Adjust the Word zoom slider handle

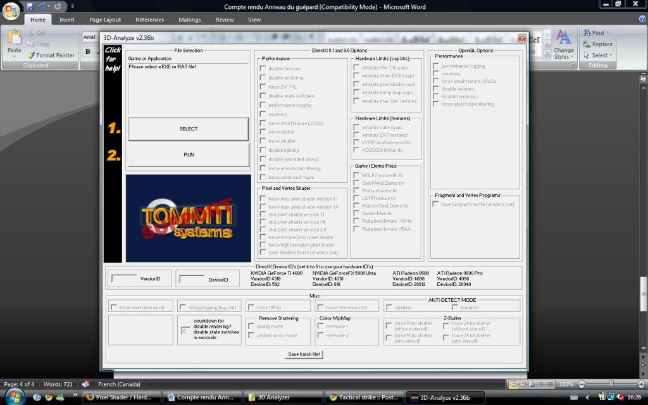(x=611, y=384)
